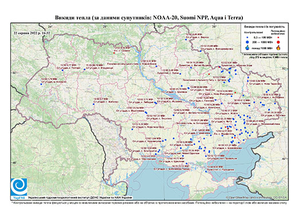The width and height of the screenshot is (298, 211).
Task: Click the red marker at 12:02 9,91 MW
Action: point(219,67)
